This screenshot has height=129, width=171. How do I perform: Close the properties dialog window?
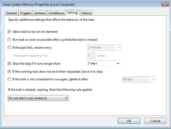tap(164, 4)
